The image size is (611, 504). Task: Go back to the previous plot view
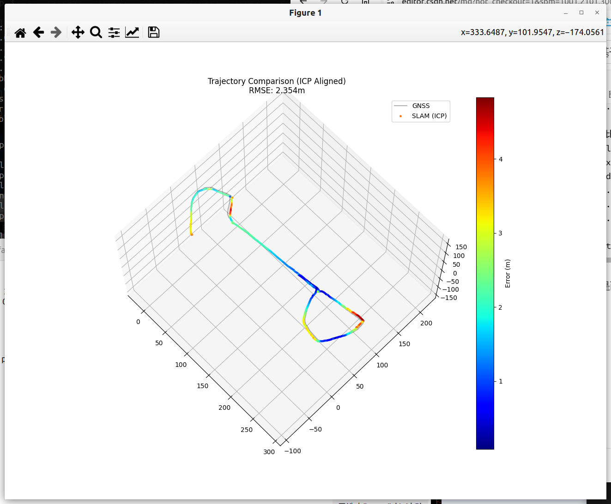point(38,32)
